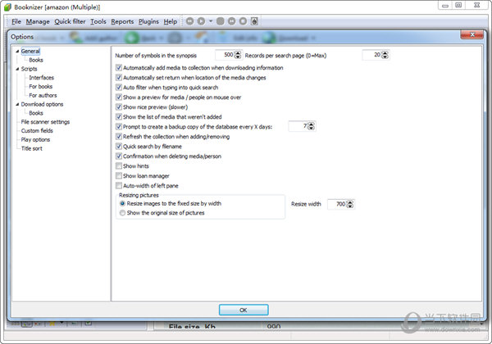Collapse the Download options tree node arrow
Viewport: 492px width, 344px height.
(17, 104)
